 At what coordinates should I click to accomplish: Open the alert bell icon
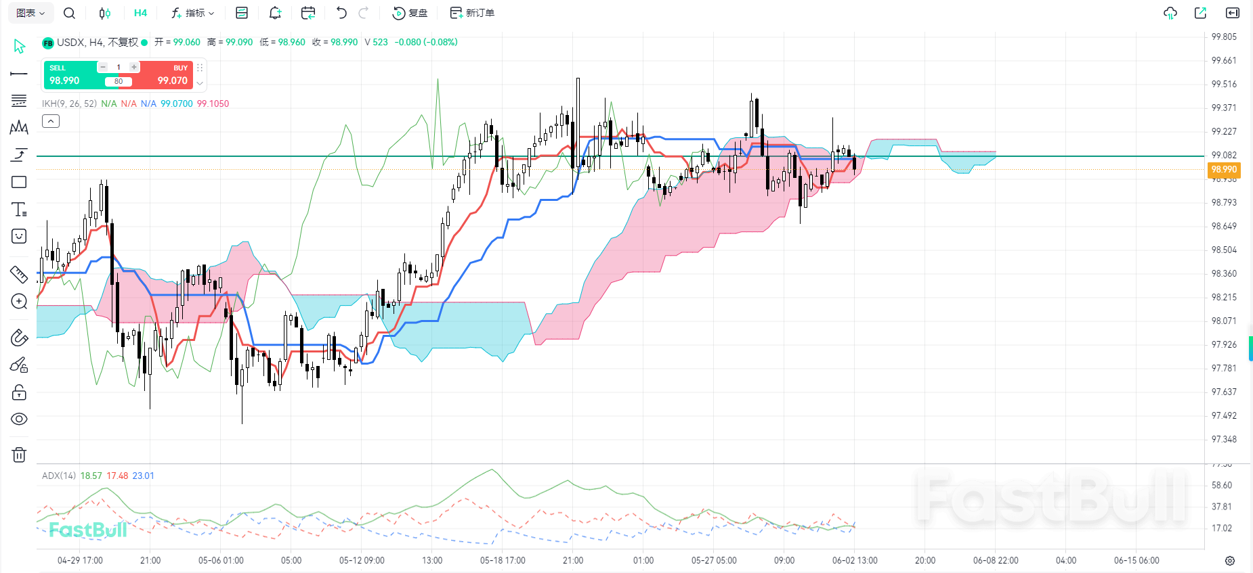point(275,13)
